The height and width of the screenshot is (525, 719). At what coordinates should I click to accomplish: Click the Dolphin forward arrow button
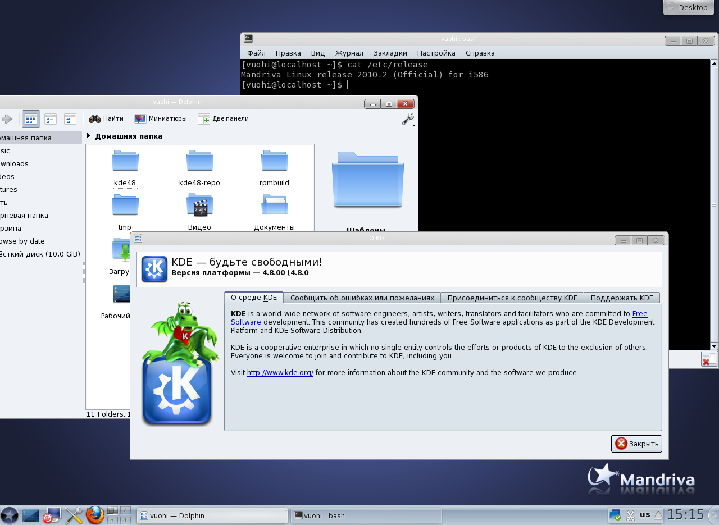(x=7, y=119)
